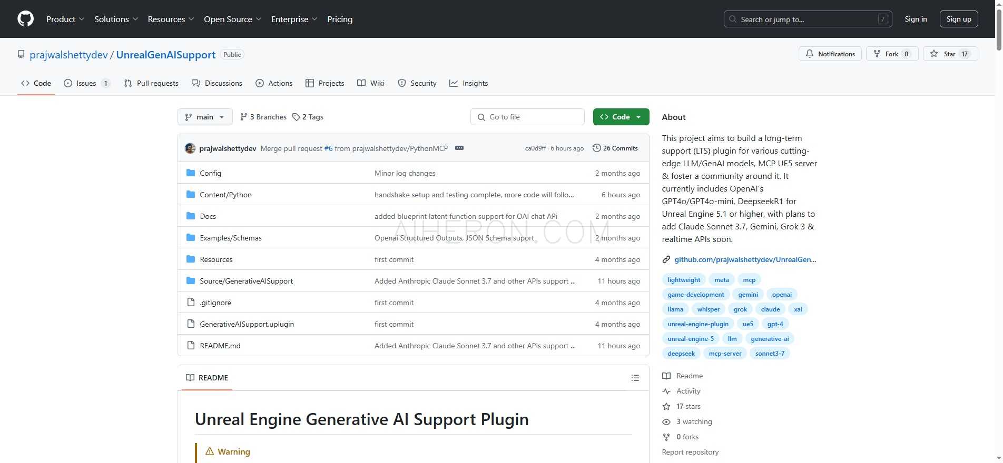
Task: Click the Notifications bell button
Action: [830, 54]
